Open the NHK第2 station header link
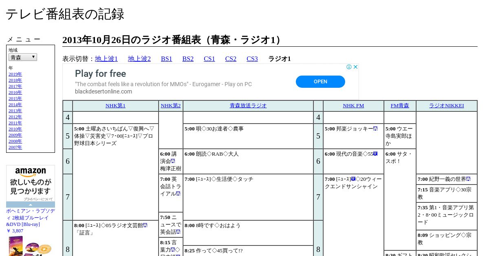The image size is (489, 256). click(x=171, y=106)
